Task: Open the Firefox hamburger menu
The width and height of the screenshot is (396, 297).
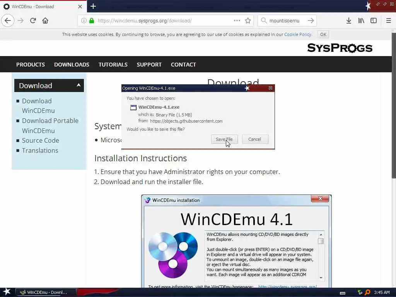Action: pos(388,21)
